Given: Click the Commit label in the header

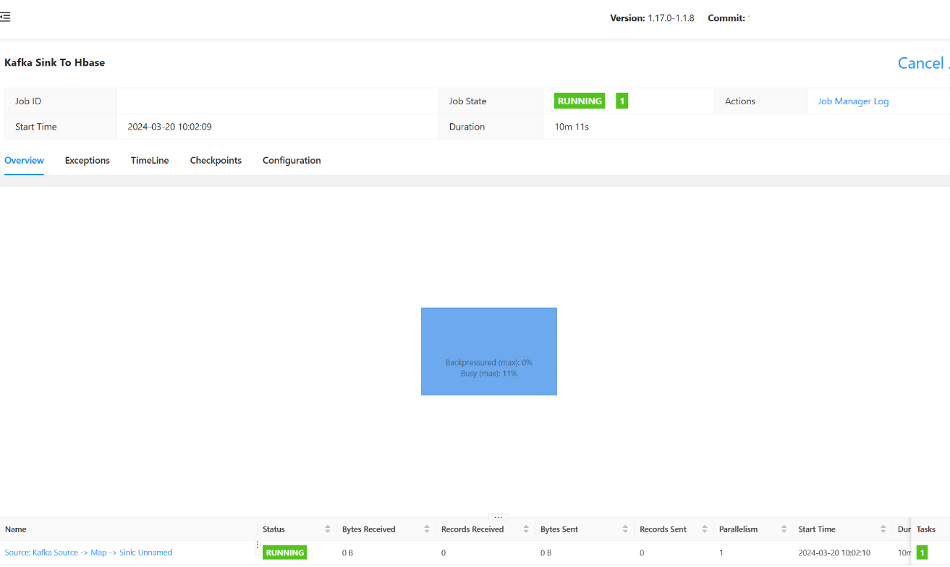Looking at the screenshot, I should pos(726,18).
